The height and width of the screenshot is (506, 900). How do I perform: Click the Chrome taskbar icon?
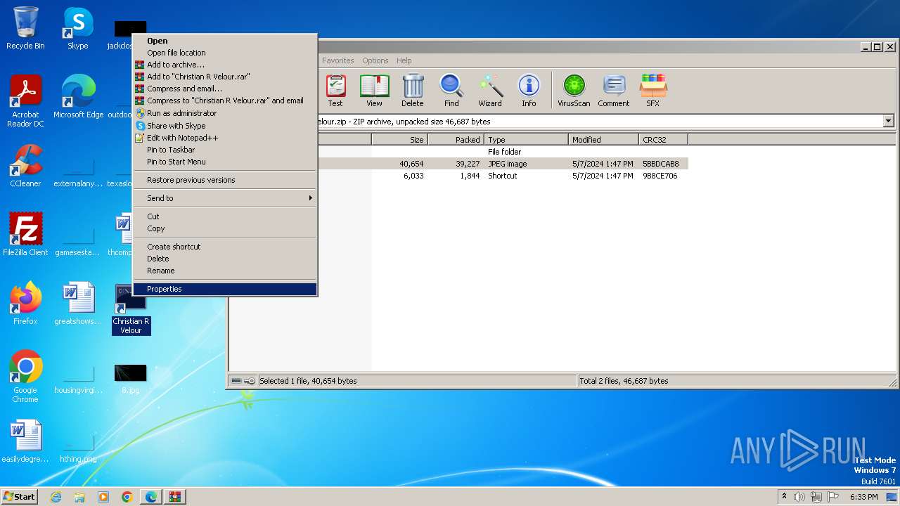coord(127,497)
